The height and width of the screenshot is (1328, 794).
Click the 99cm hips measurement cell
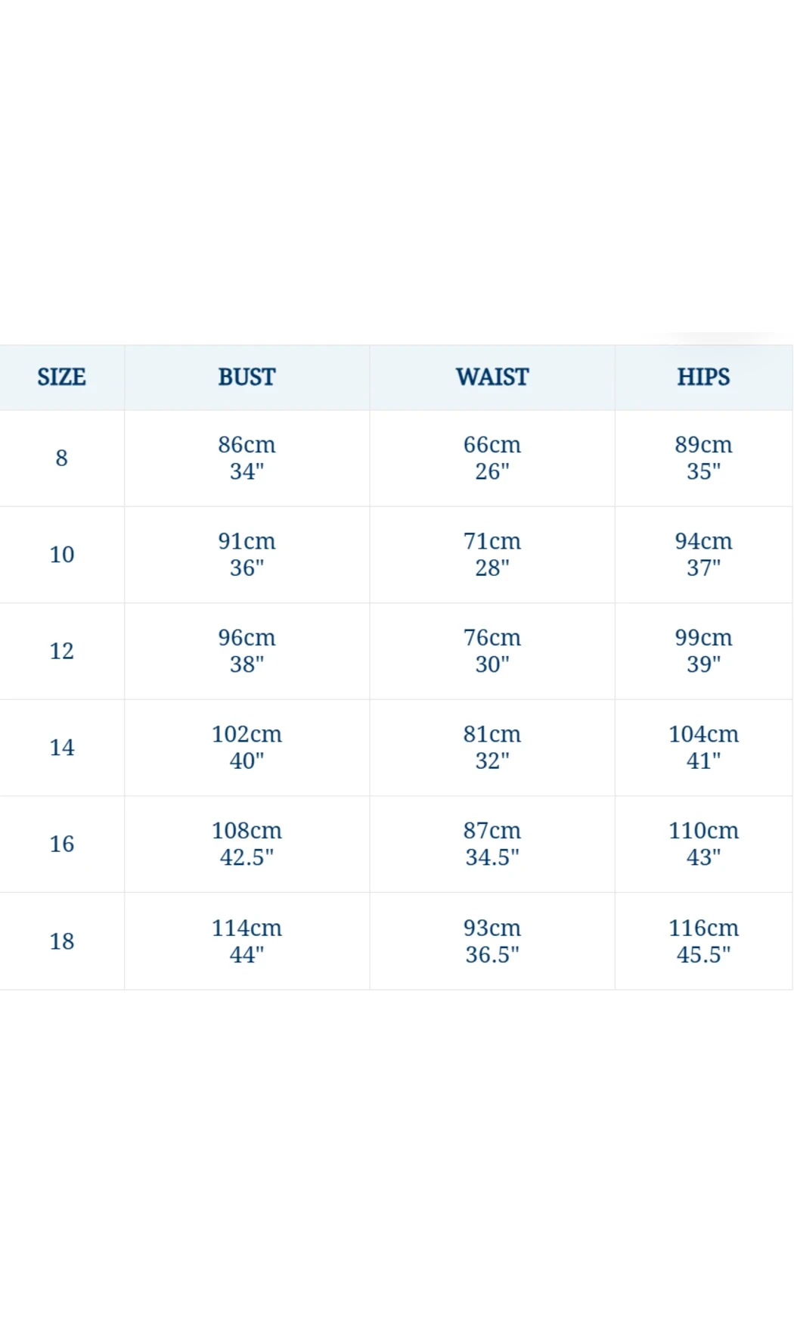(703, 651)
